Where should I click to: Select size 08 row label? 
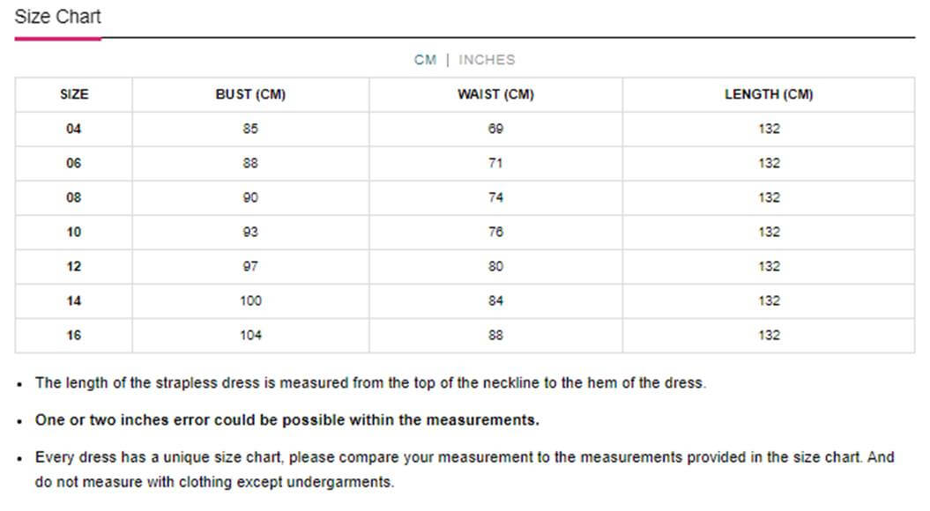pyautogui.click(x=74, y=197)
